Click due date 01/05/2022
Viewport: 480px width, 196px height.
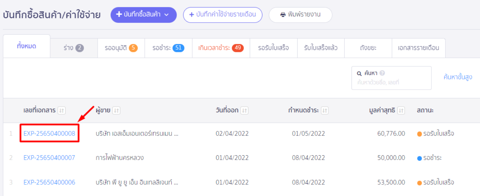[308, 133]
